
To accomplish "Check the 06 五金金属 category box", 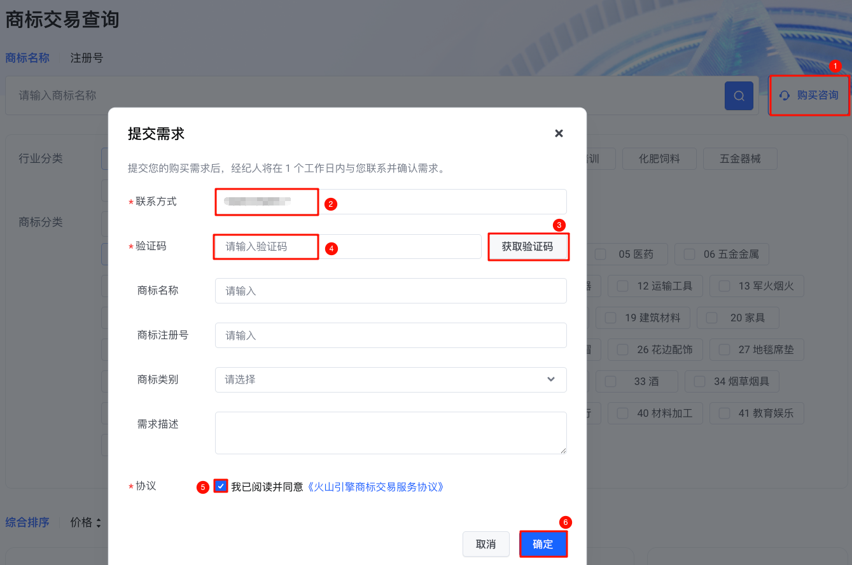I will [689, 254].
